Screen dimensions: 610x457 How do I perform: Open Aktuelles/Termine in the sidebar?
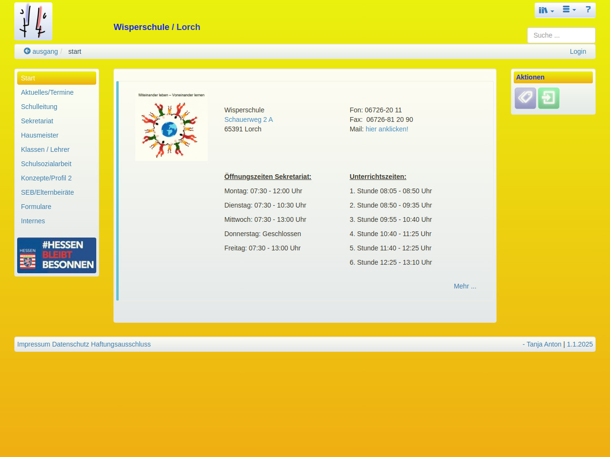click(x=47, y=92)
